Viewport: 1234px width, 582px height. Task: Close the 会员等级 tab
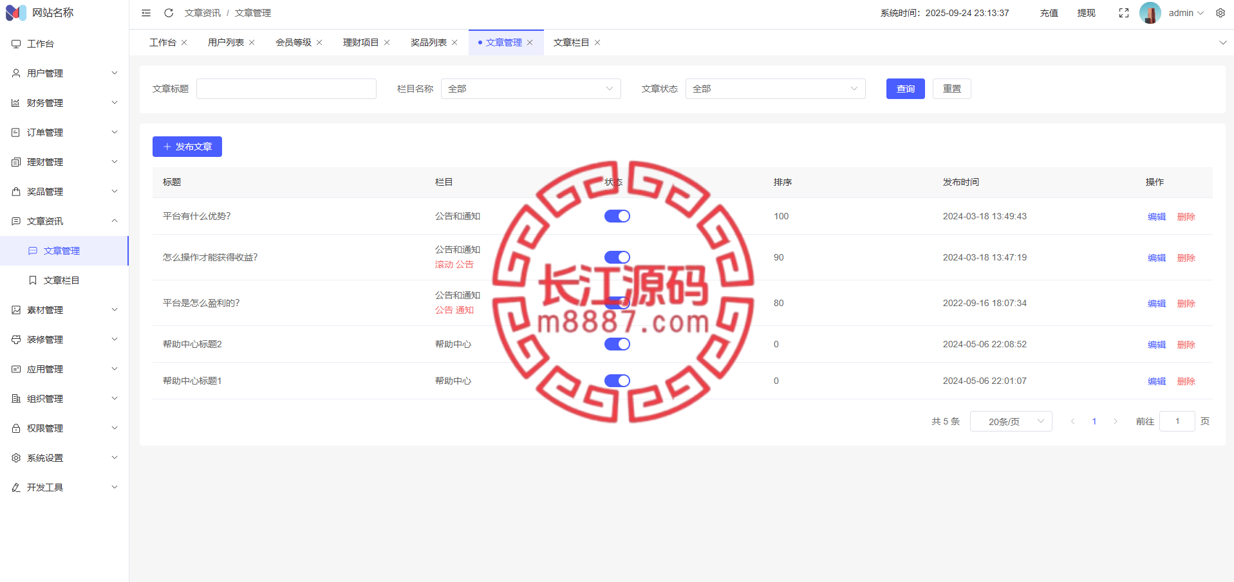319,42
